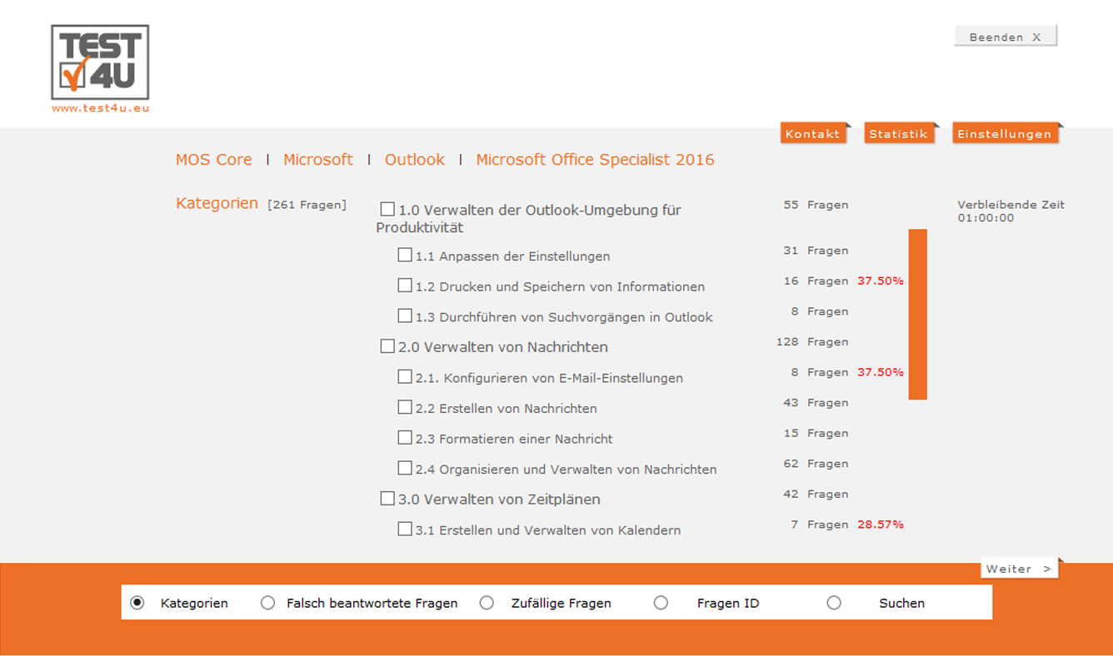Click the 28.57% score value
The height and width of the screenshot is (656, 1113).
881,524
